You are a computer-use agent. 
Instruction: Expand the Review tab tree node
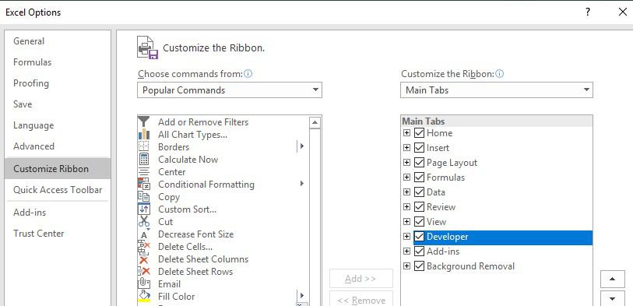pyautogui.click(x=406, y=207)
